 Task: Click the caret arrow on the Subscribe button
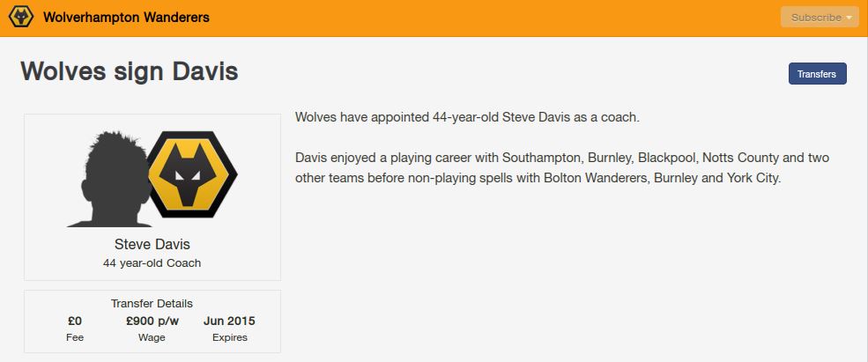click(849, 18)
